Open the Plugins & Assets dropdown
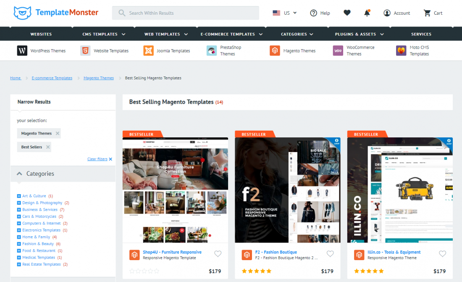Viewport: 462px width, 282px height. point(359,34)
